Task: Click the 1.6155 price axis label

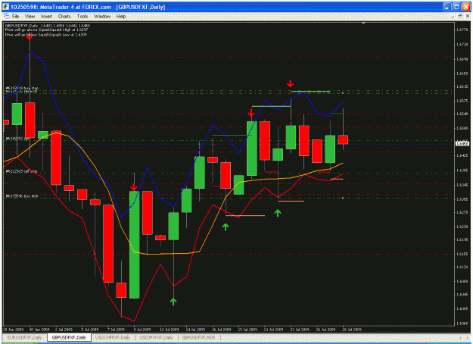Action: [x=462, y=255]
